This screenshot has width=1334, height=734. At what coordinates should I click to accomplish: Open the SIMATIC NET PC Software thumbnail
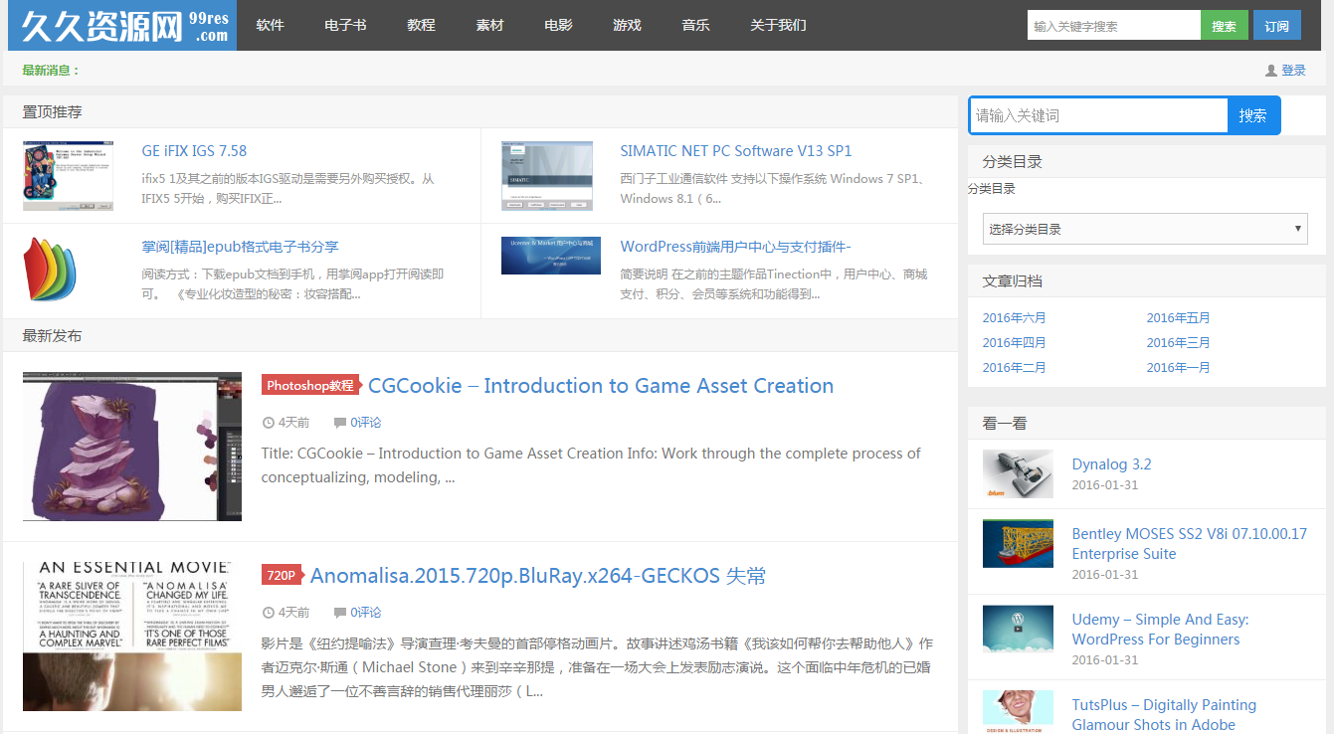546,175
